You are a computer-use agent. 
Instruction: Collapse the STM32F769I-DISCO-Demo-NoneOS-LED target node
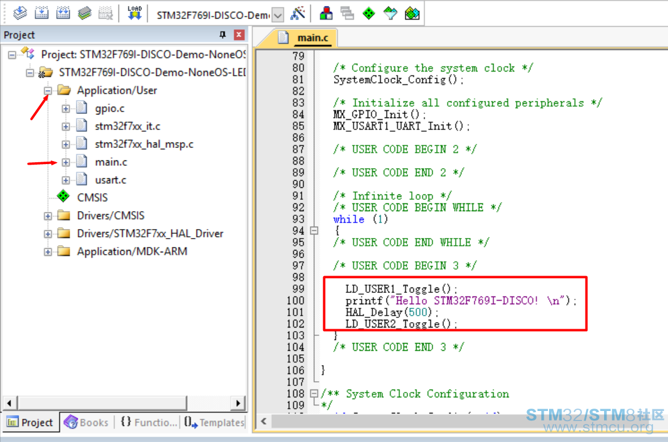point(29,73)
